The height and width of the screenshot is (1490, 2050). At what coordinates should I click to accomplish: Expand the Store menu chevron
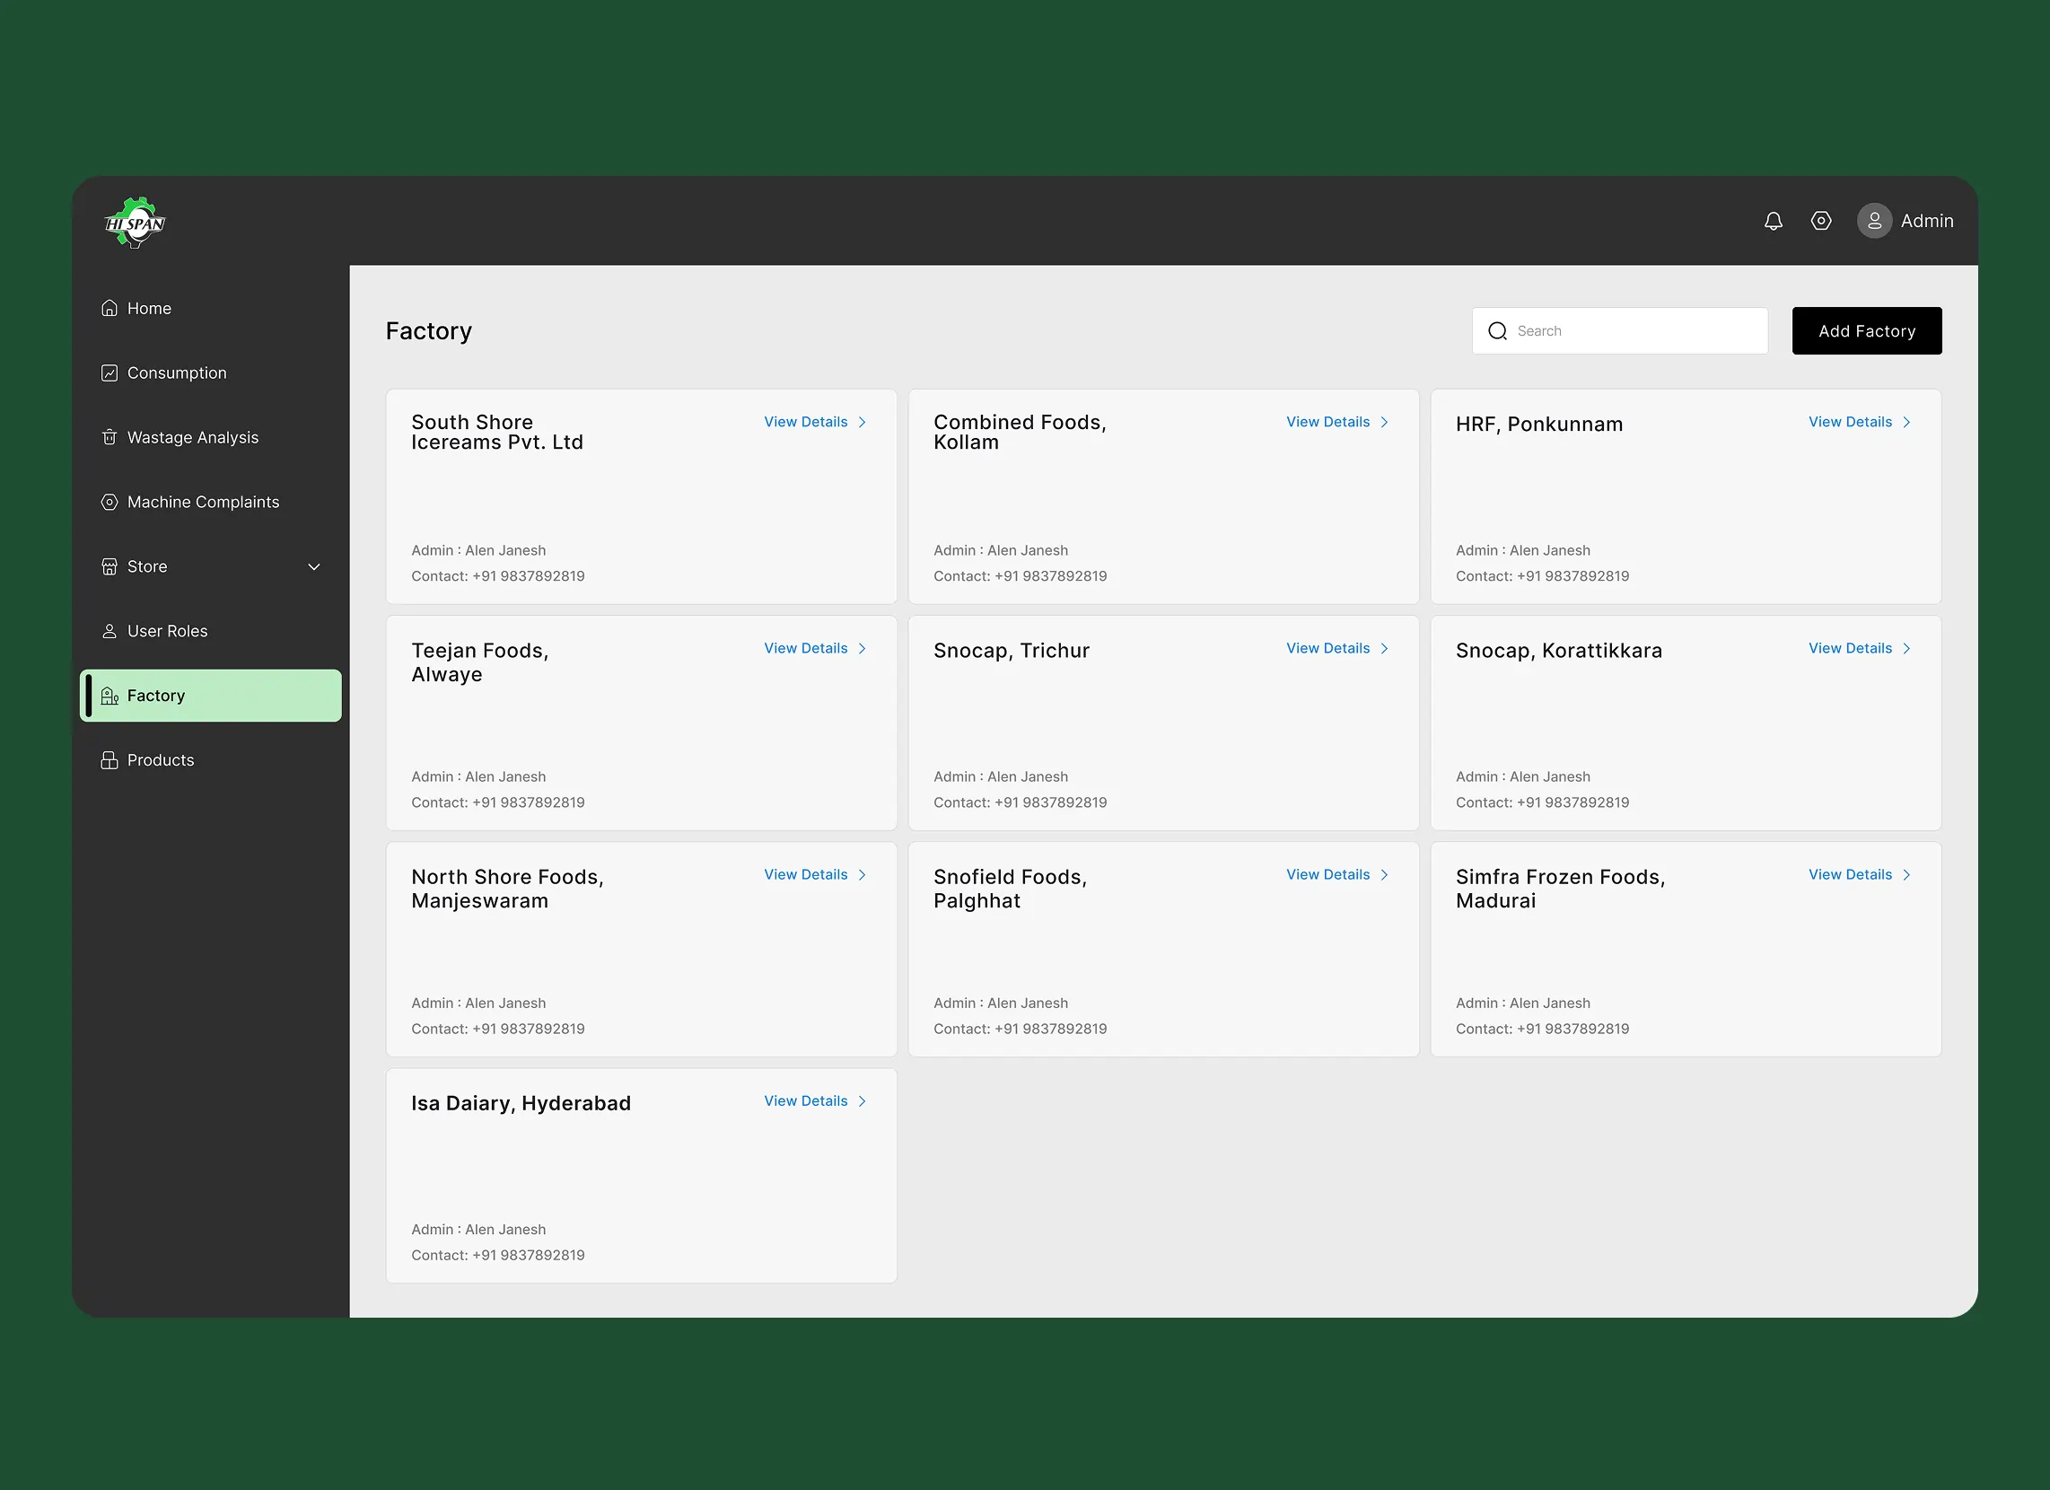pos(313,567)
